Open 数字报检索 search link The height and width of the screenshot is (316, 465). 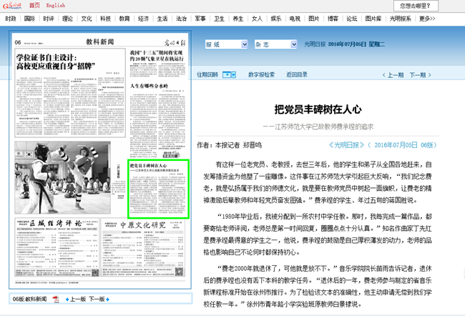(x=261, y=74)
